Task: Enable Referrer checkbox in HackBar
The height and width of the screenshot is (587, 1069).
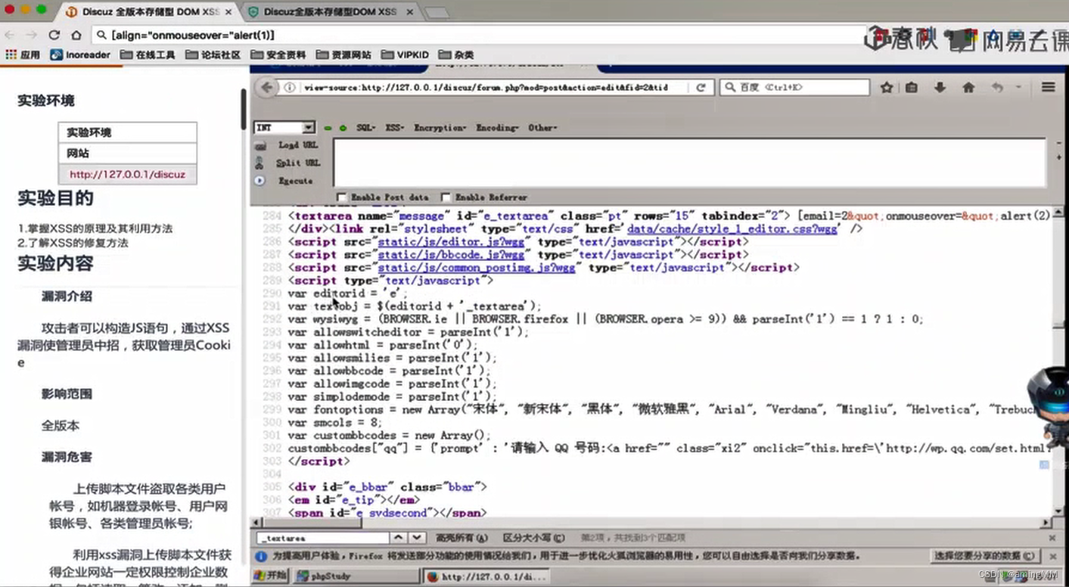Action: 446,197
